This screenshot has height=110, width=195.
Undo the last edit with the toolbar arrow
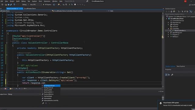14,5
